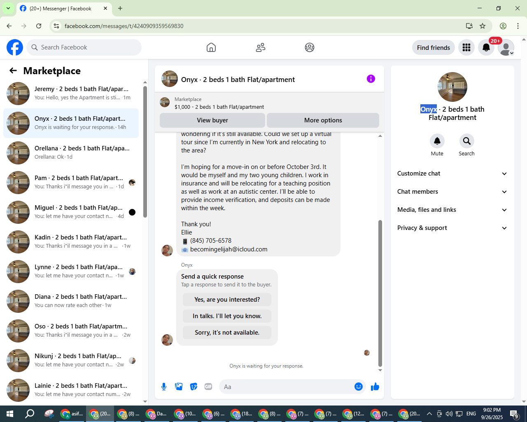The image size is (527, 422).
Task: Open the Friends icon in top navigation
Action: pos(261,47)
